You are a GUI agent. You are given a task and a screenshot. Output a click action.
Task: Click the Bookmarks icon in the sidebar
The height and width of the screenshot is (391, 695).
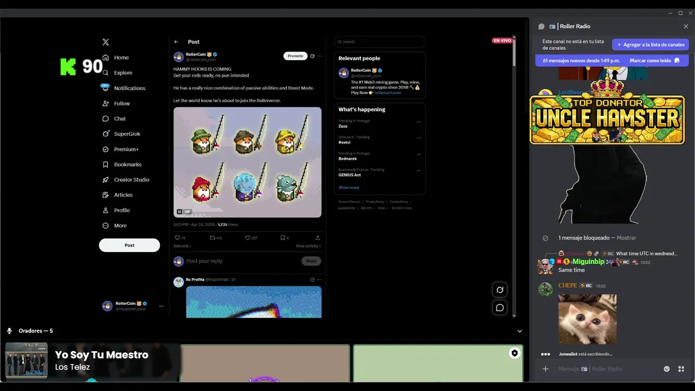point(106,165)
